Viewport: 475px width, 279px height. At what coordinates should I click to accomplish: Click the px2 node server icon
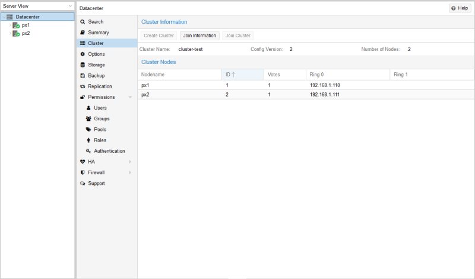pos(16,34)
